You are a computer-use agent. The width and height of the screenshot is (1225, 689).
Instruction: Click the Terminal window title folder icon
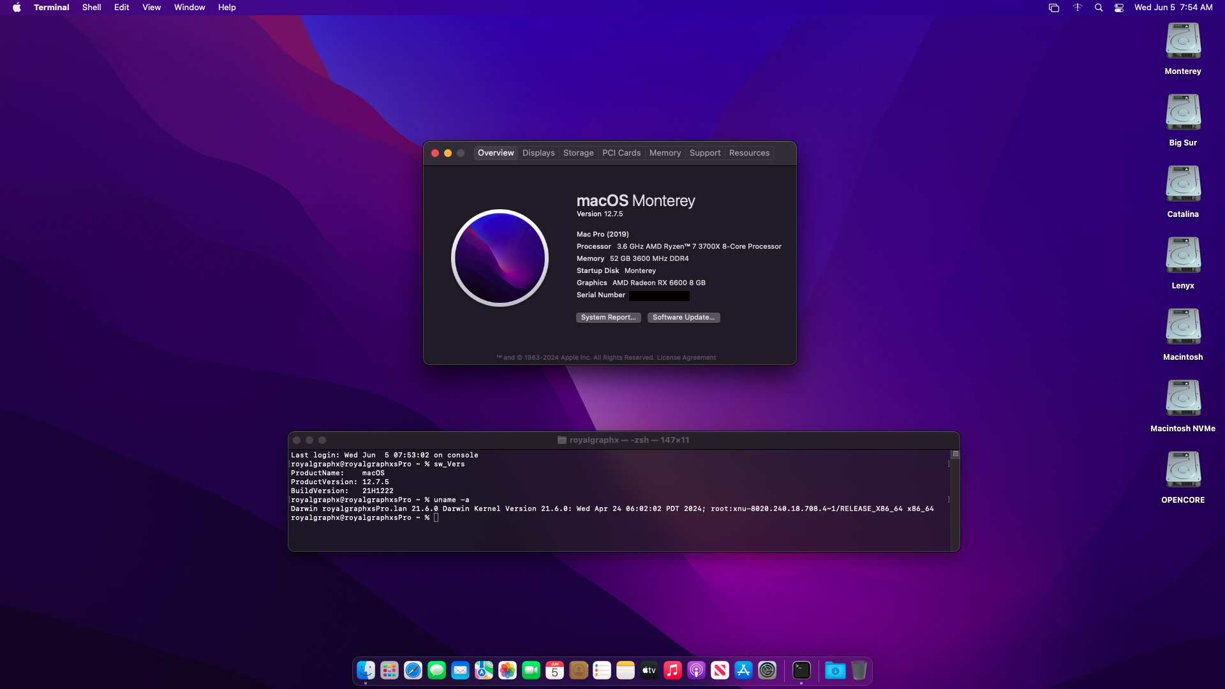(562, 440)
